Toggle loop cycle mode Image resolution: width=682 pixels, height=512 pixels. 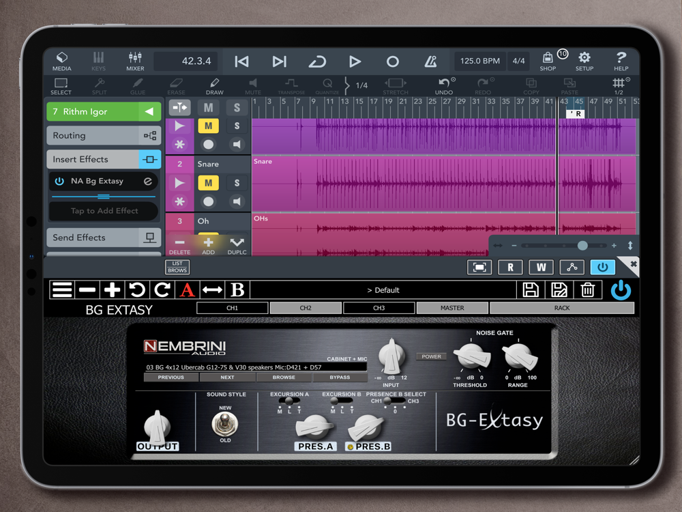coord(317,61)
